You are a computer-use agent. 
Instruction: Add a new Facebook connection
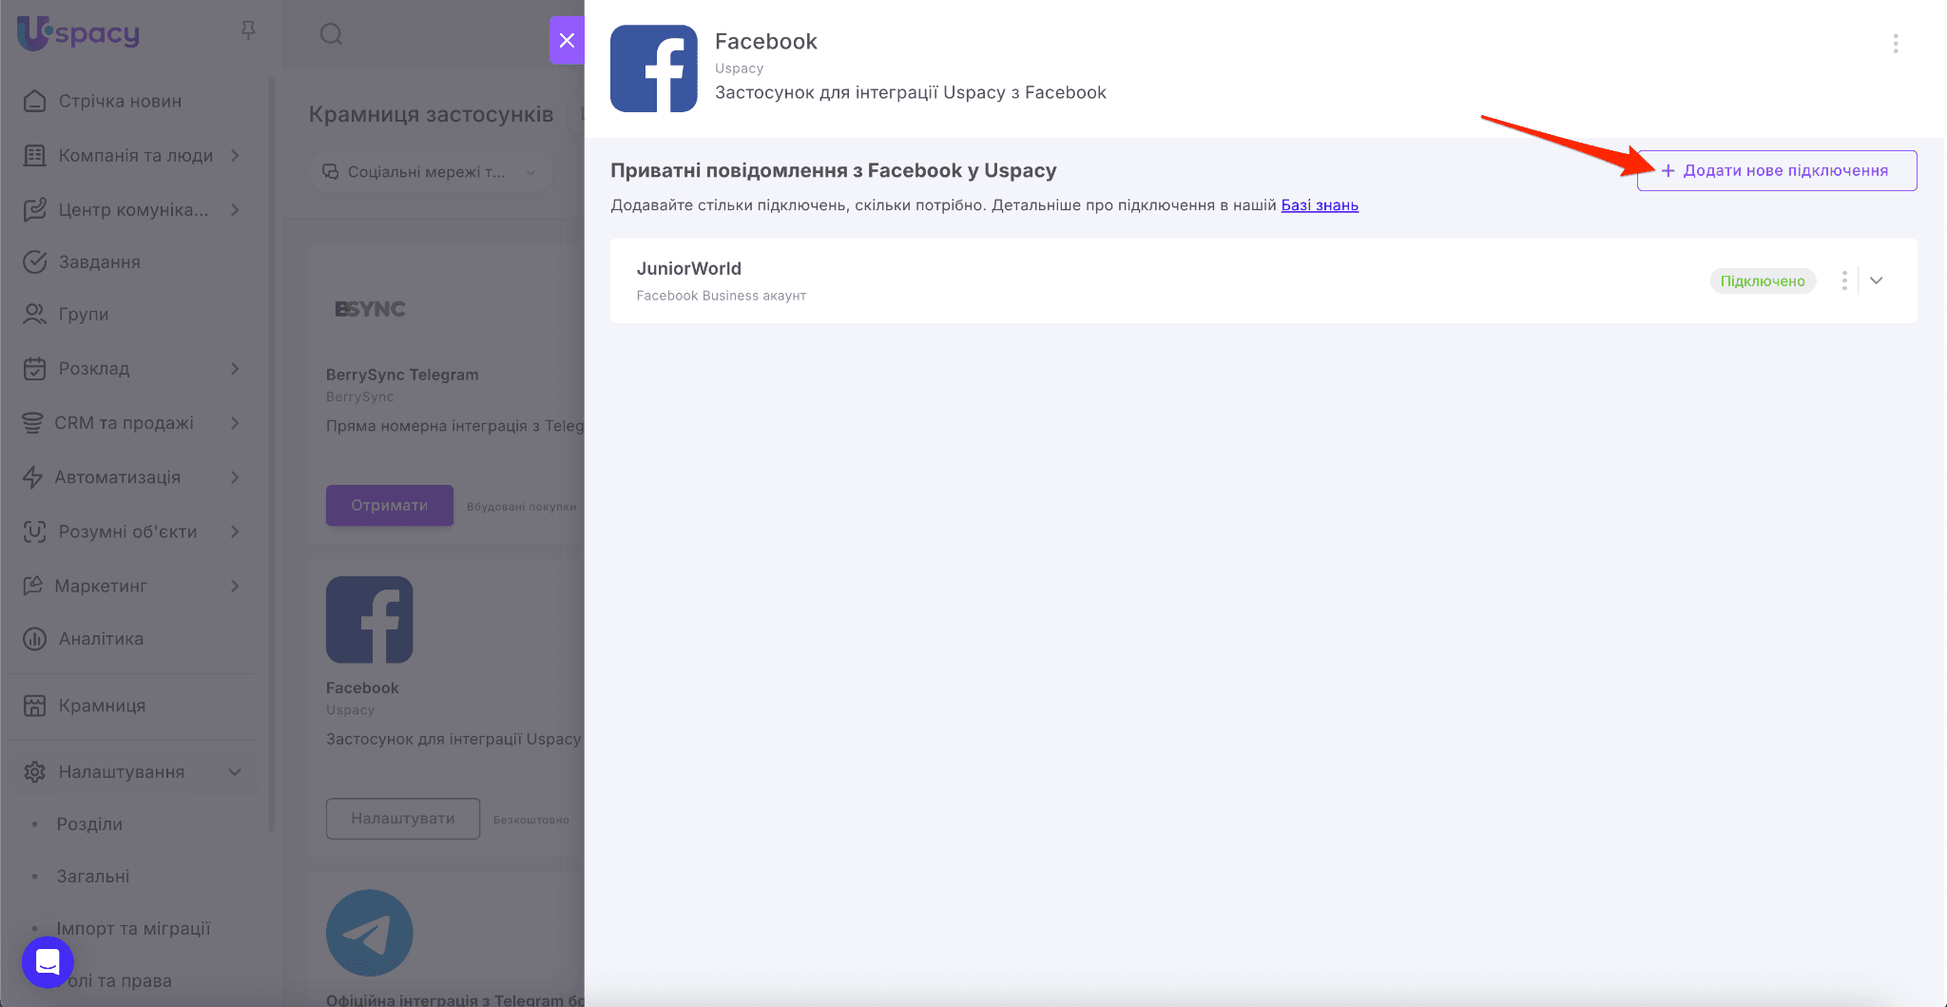pyautogui.click(x=1777, y=170)
